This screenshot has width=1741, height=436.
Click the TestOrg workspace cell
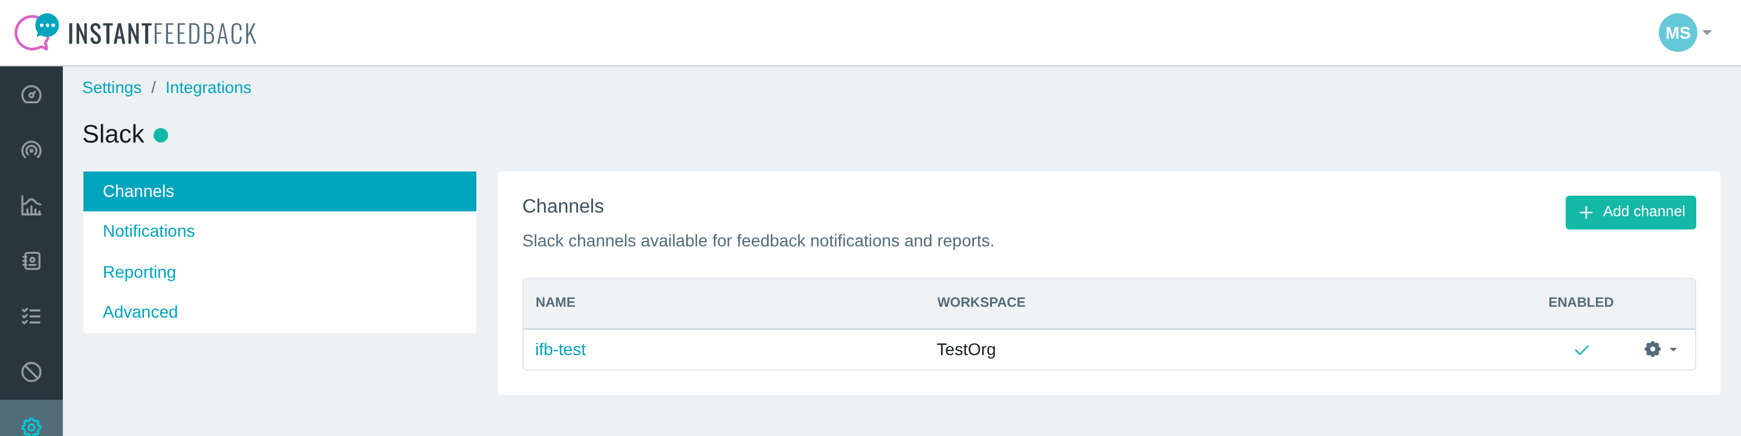coord(965,349)
